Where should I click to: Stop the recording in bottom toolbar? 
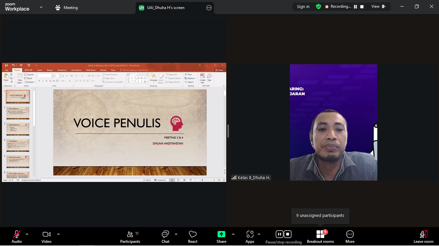(x=288, y=234)
